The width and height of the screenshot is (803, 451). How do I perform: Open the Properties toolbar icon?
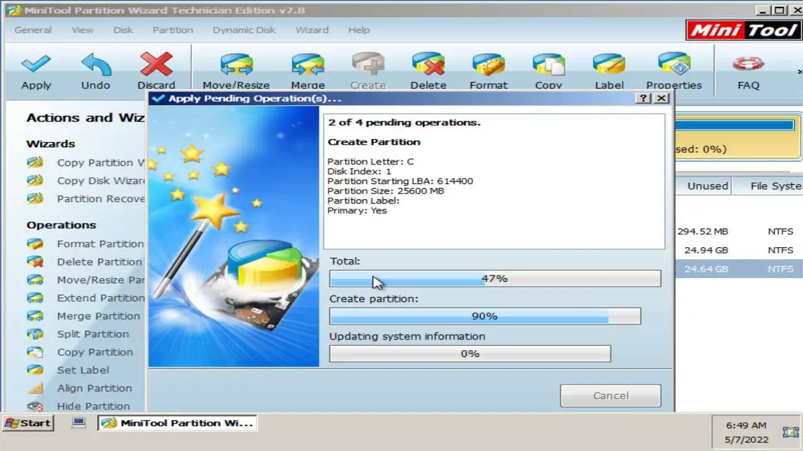click(x=674, y=64)
